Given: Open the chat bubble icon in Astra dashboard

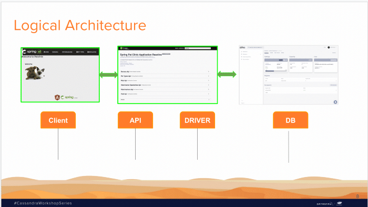Looking at the screenshot, I should (x=335, y=102).
